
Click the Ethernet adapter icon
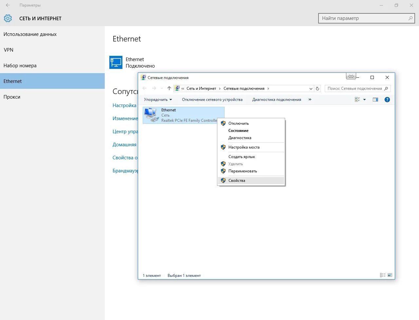tap(152, 115)
